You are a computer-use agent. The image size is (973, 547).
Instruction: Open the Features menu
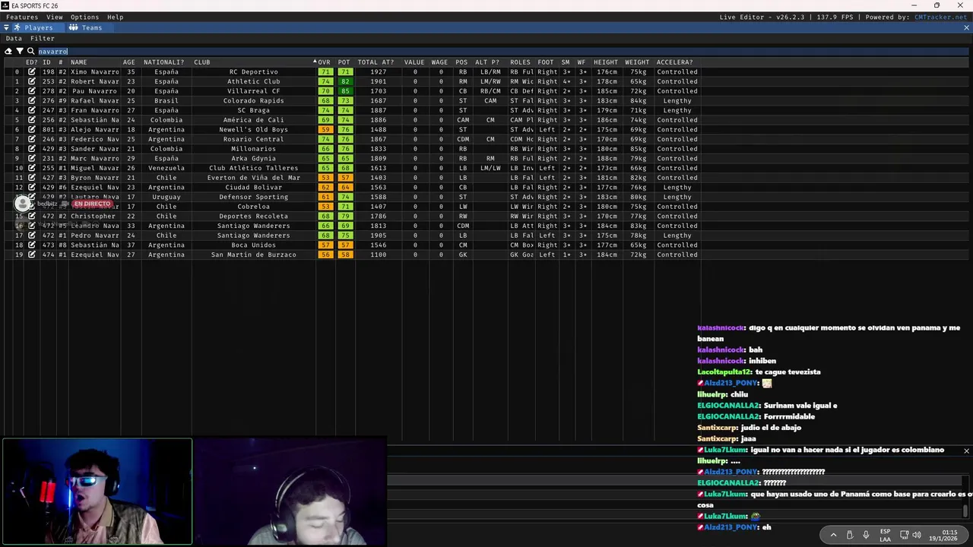tap(22, 17)
